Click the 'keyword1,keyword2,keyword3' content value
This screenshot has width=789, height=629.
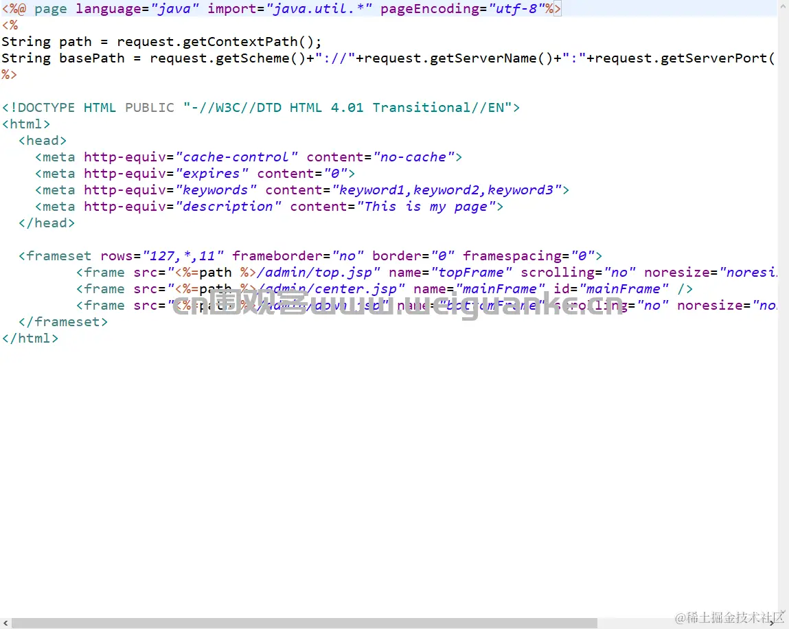click(446, 190)
